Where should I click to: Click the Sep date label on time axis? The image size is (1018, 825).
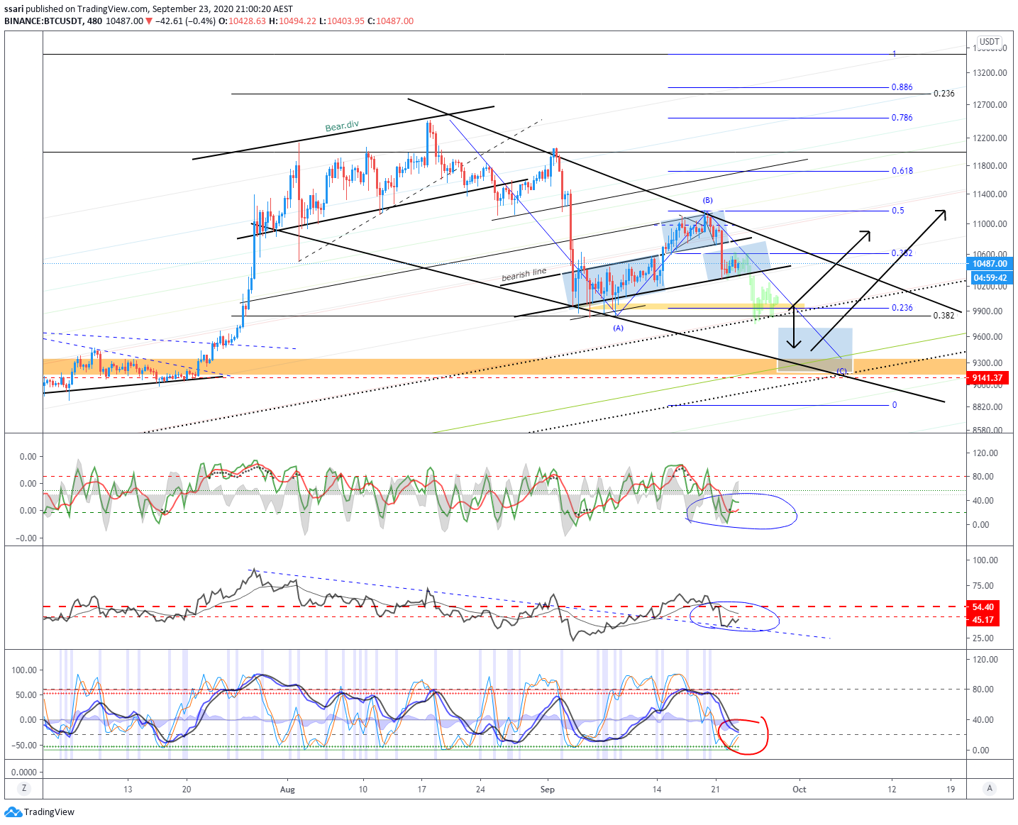pos(547,790)
